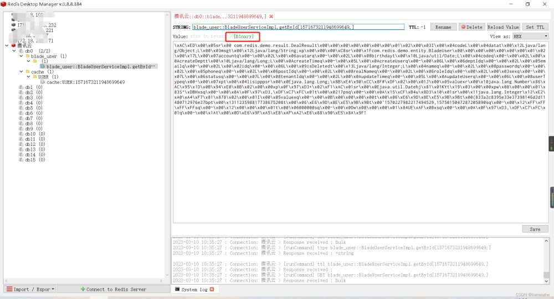554x299 pixels.
Task: Save the key value
Action: pyautogui.click(x=535, y=229)
